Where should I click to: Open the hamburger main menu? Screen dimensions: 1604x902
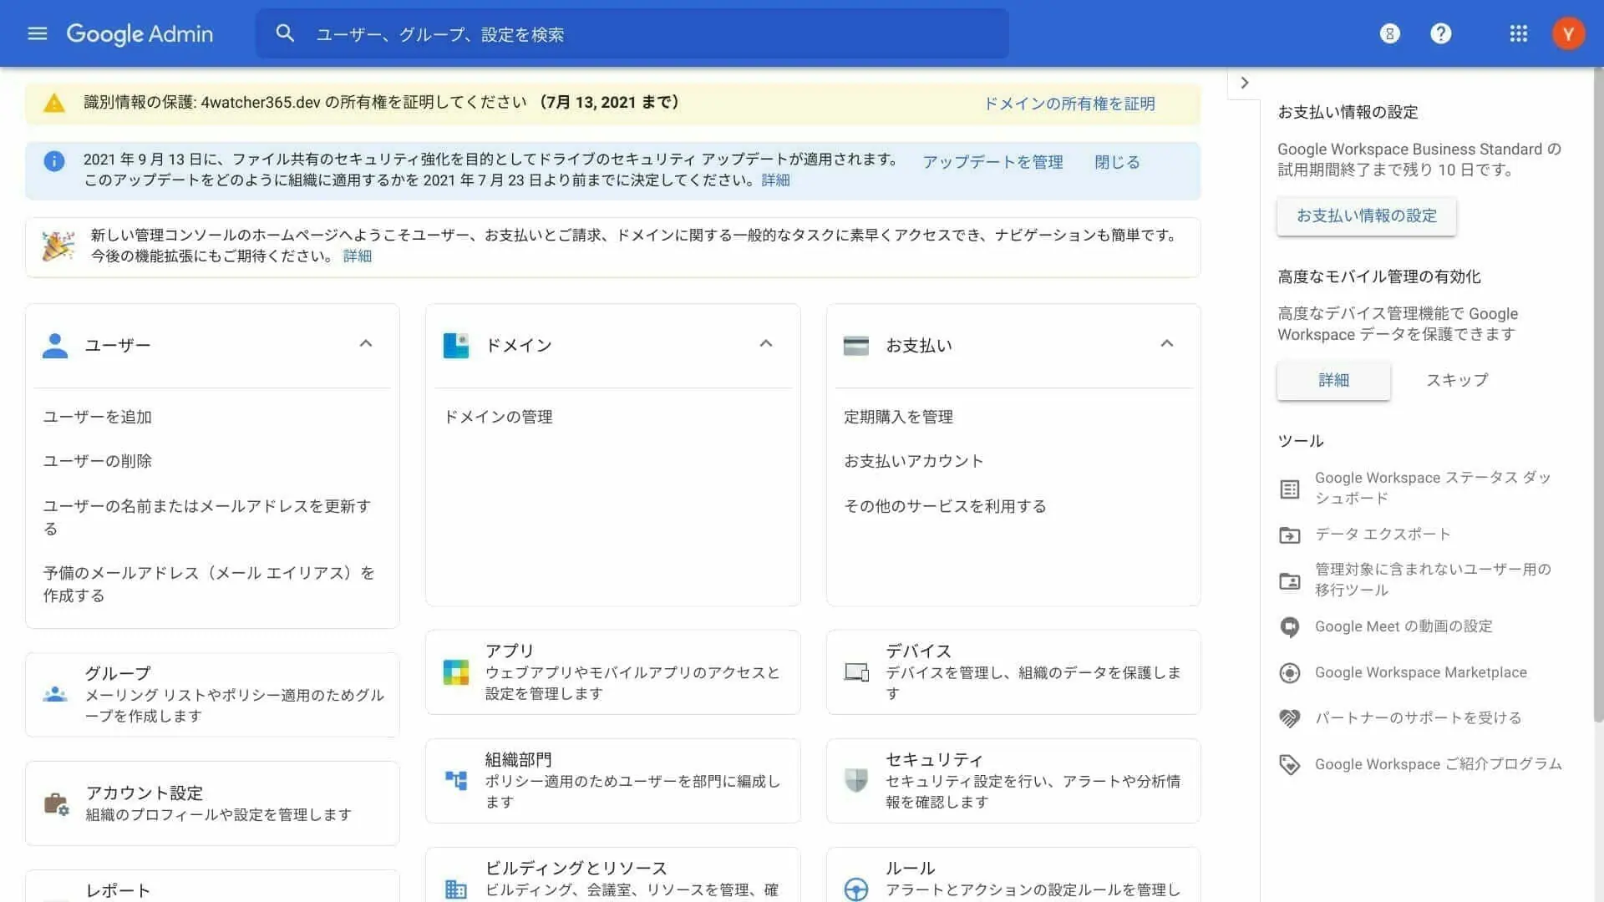click(38, 33)
